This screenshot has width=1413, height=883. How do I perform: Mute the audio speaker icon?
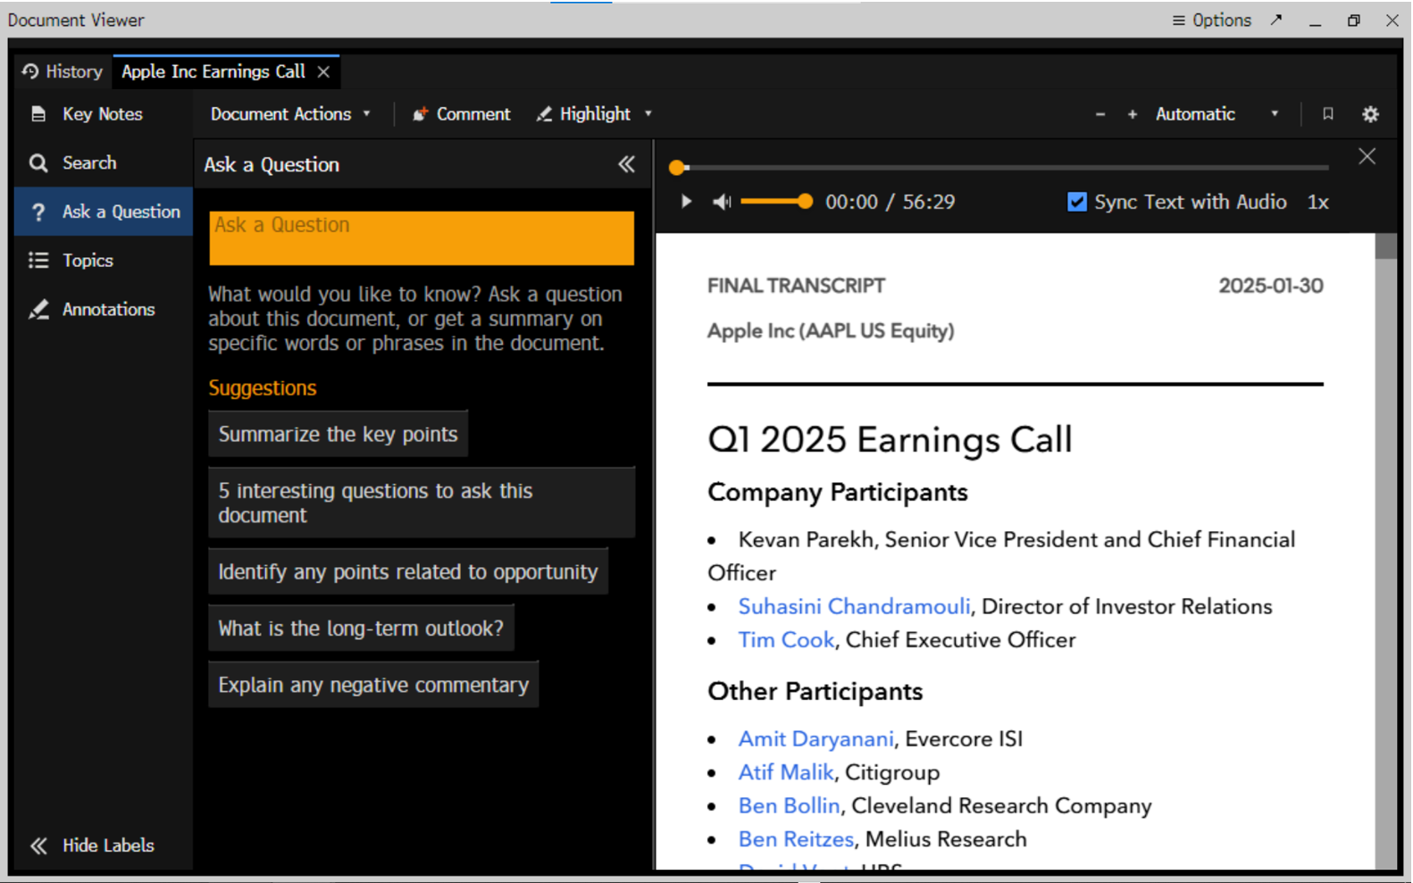pyautogui.click(x=722, y=202)
